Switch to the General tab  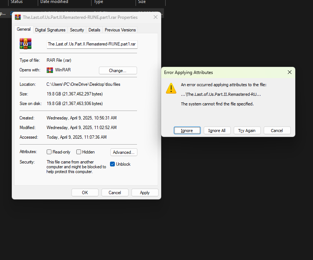pyautogui.click(x=24, y=29)
